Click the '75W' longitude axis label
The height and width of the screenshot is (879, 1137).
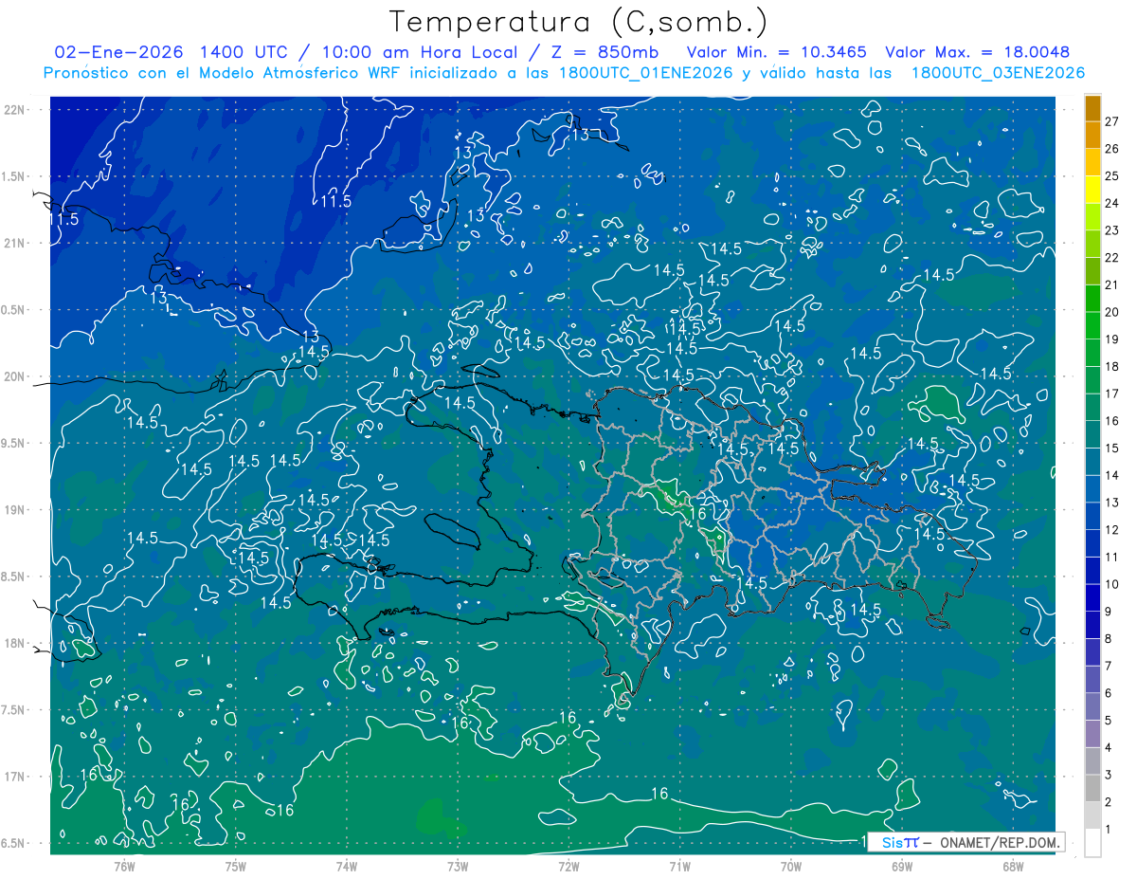(236, 866)
